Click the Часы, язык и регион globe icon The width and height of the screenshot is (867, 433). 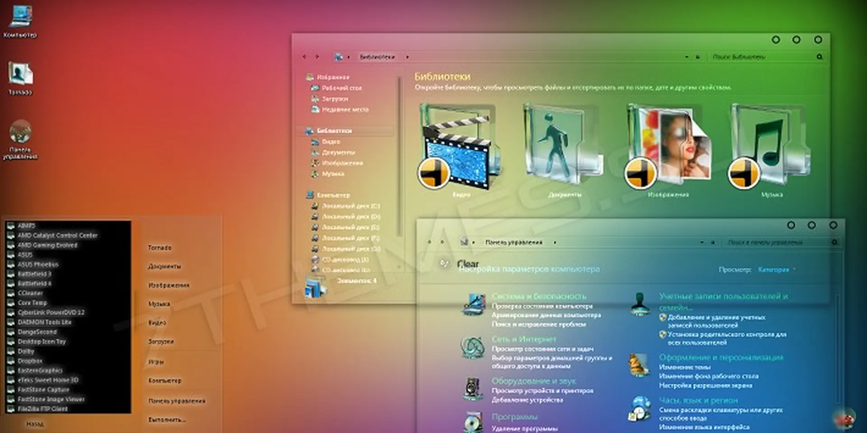coord(640,408)
